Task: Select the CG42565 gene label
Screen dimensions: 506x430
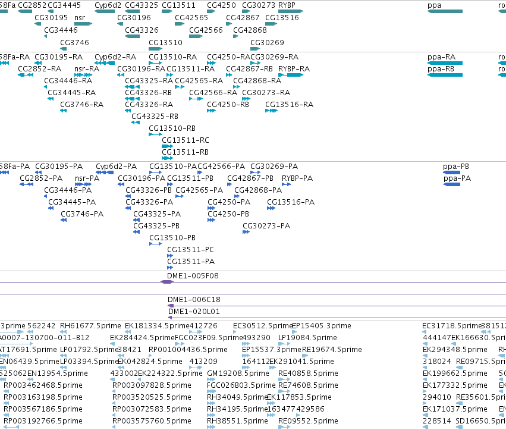Action: (x=191, y=17)
